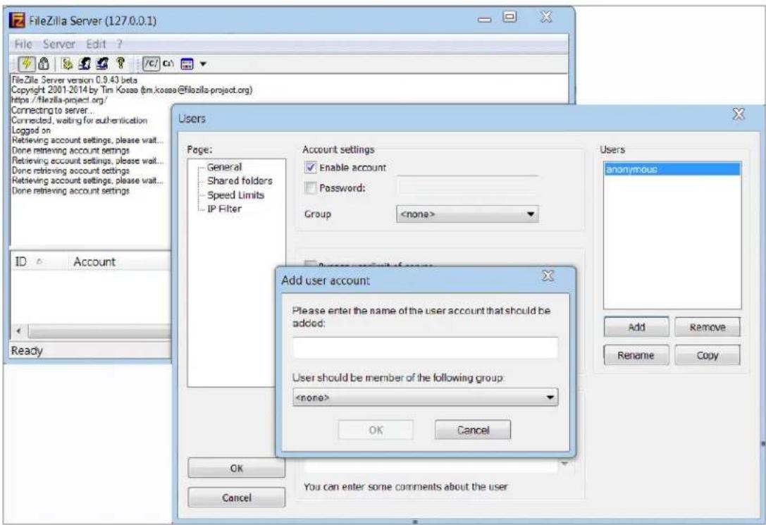
Task: Open the Users editor toolbar icon
Action: [x=85, y=63]
